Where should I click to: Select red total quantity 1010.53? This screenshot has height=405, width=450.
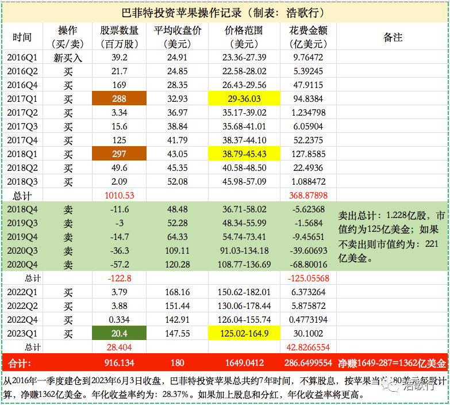click(x=119, y=195)
